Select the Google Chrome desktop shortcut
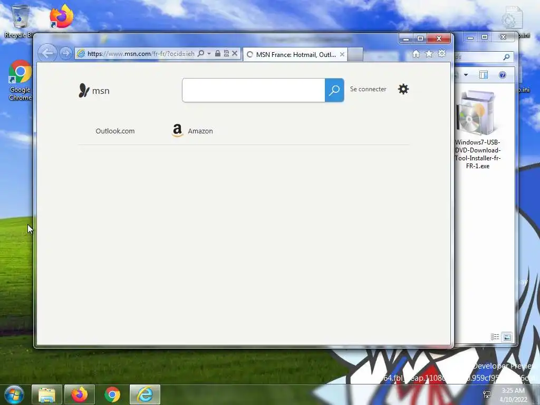The height and width of the screenshot is (405, 540). 20,80
